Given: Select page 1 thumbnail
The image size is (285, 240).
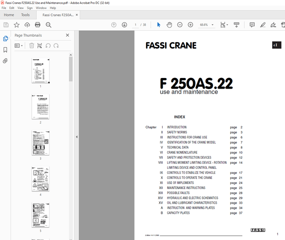Looking at the screenshot, I should point(40,71).
